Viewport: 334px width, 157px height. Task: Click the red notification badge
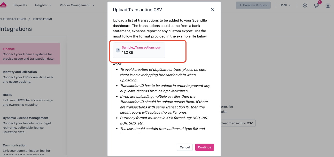pos(320,2)
